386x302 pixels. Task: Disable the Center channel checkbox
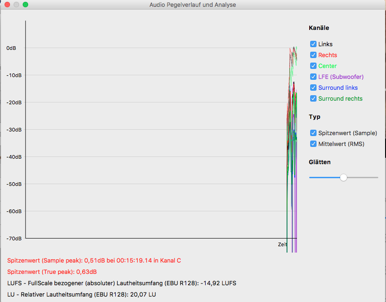tap(313, 66)
